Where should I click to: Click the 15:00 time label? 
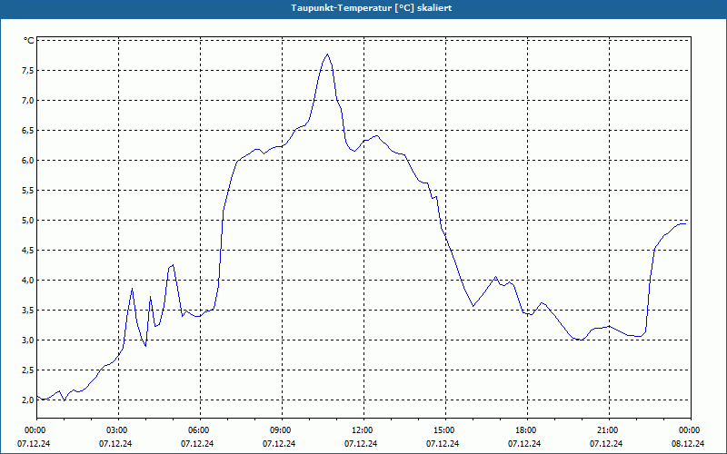(445, 430)
